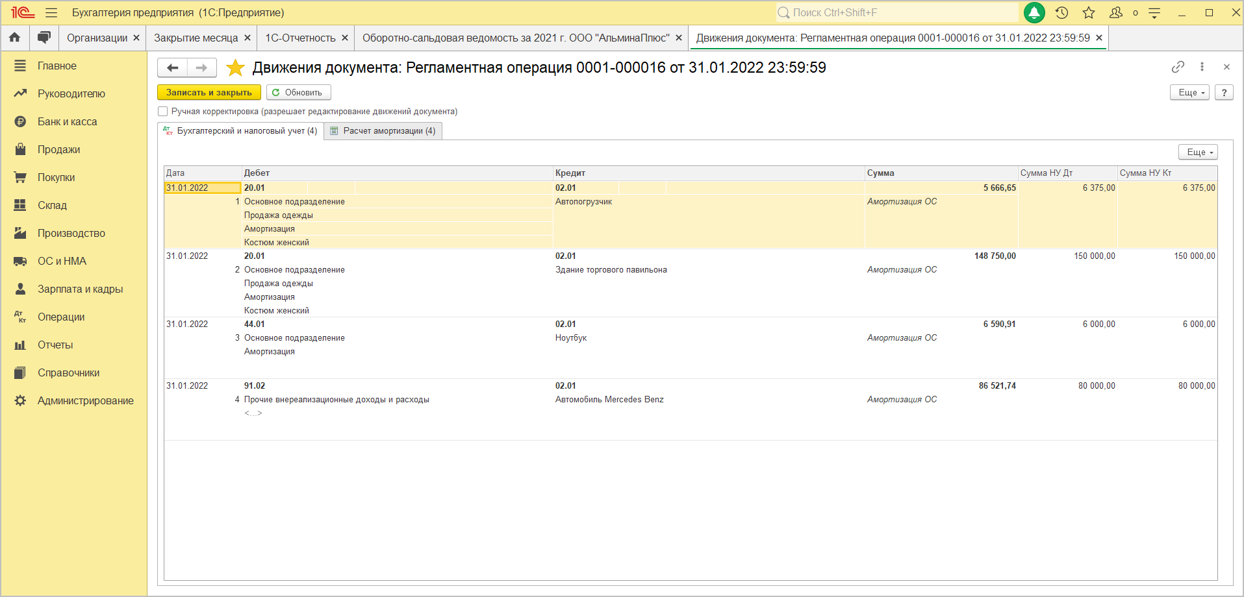Screen dimensions: 1244x597
Task: Select Ноутбук credit cell
Action: coord(709,338)
